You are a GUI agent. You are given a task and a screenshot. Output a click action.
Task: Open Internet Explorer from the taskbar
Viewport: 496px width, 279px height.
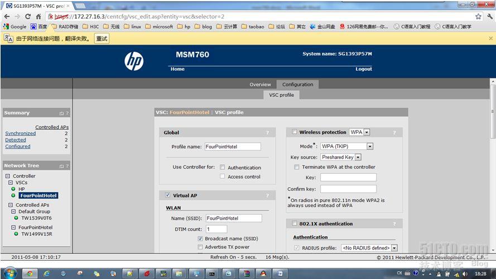[x=46, y=273]
